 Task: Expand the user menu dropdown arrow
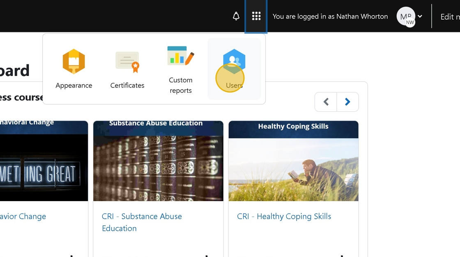coord(420,16)
